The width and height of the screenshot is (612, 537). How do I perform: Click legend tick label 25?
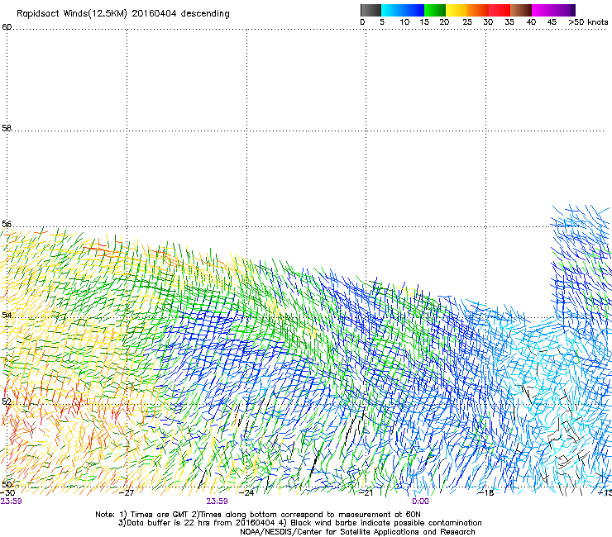(467, 22)
